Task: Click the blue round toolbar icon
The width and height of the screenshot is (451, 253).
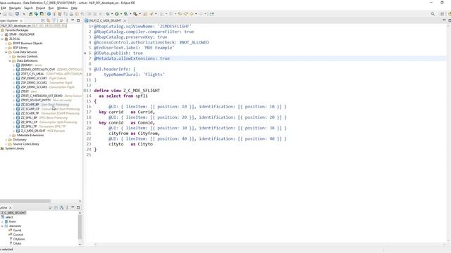Action: (49, 14)
